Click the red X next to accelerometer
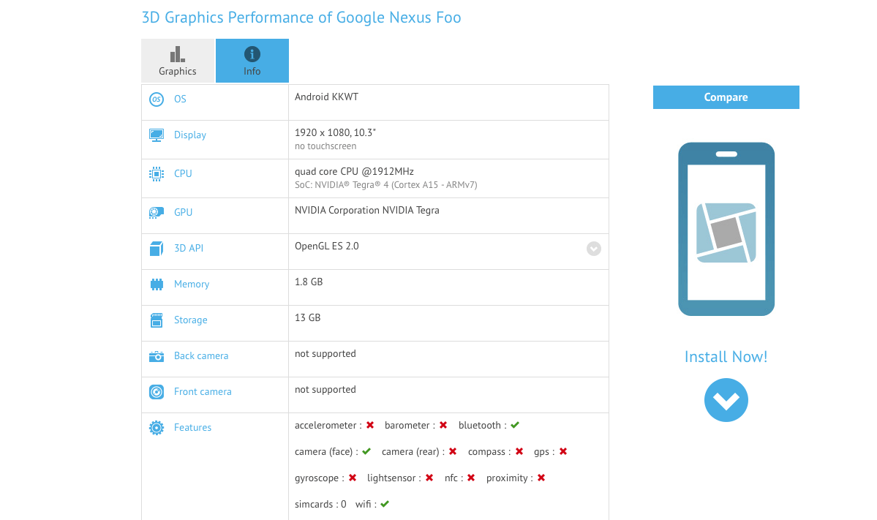Viewport: 877px width, 520px height. point(370,426)
